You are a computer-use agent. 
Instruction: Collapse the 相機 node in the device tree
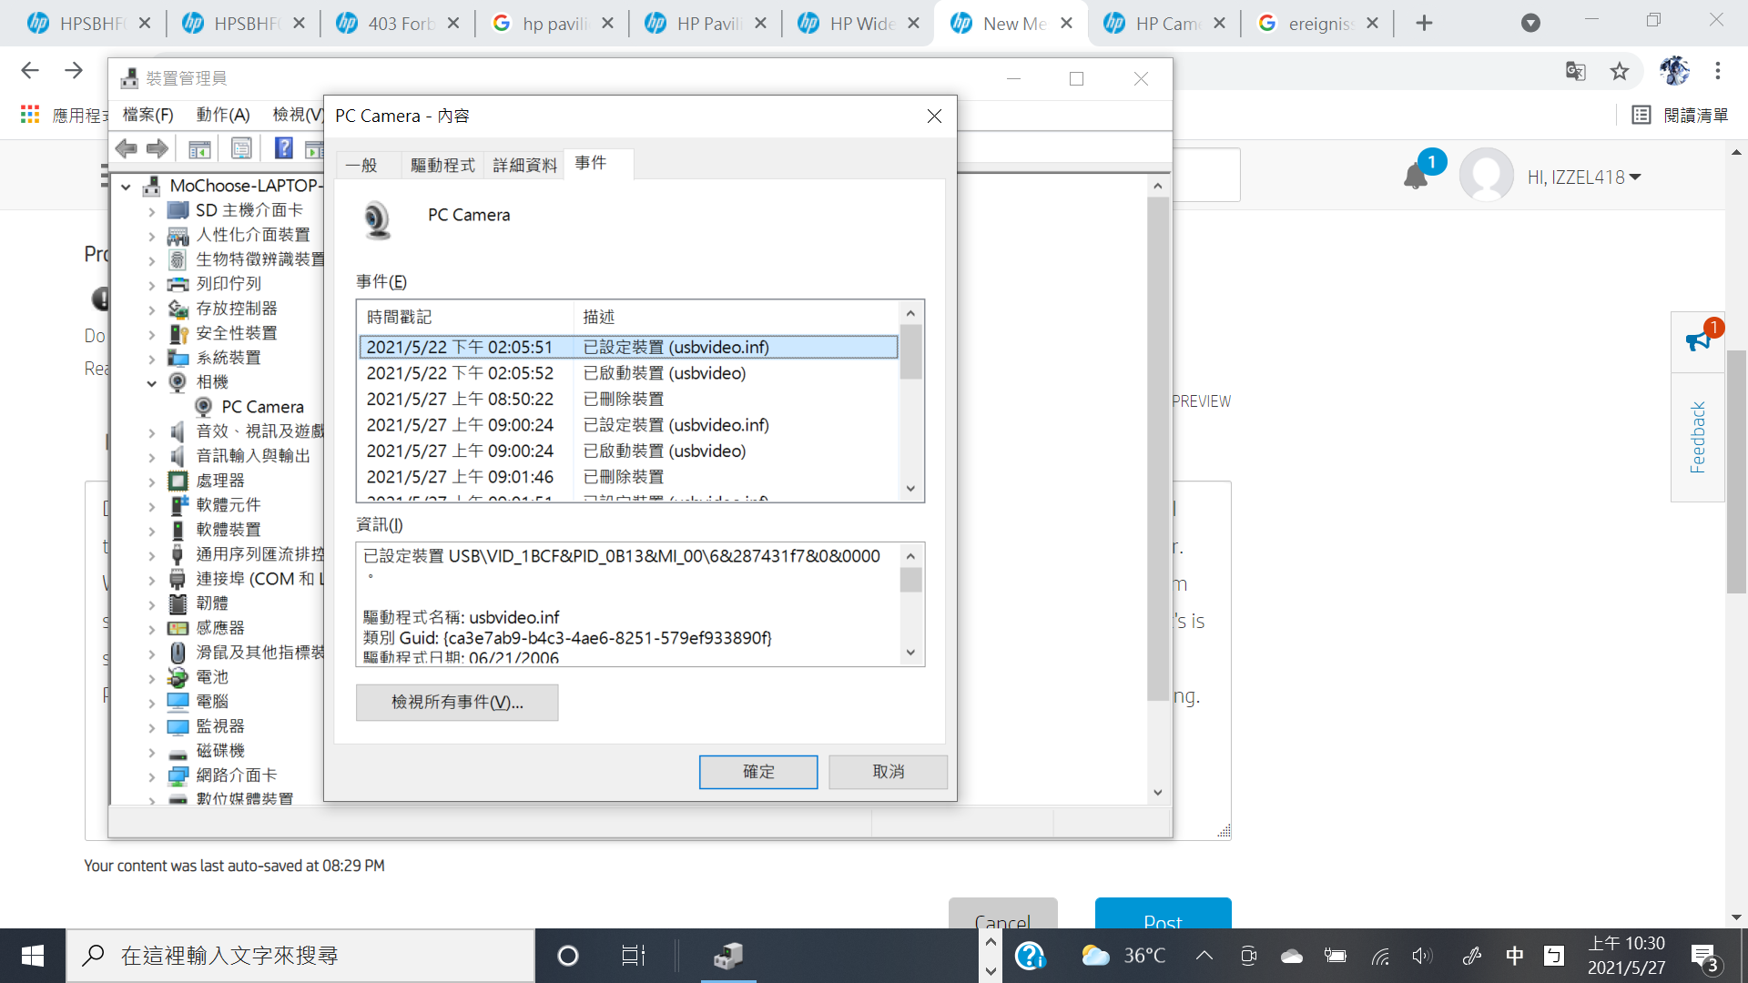click(152, 382)
